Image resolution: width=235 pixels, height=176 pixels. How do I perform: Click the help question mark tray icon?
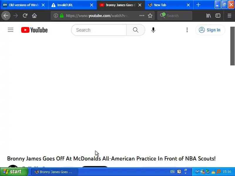point(179,172)
